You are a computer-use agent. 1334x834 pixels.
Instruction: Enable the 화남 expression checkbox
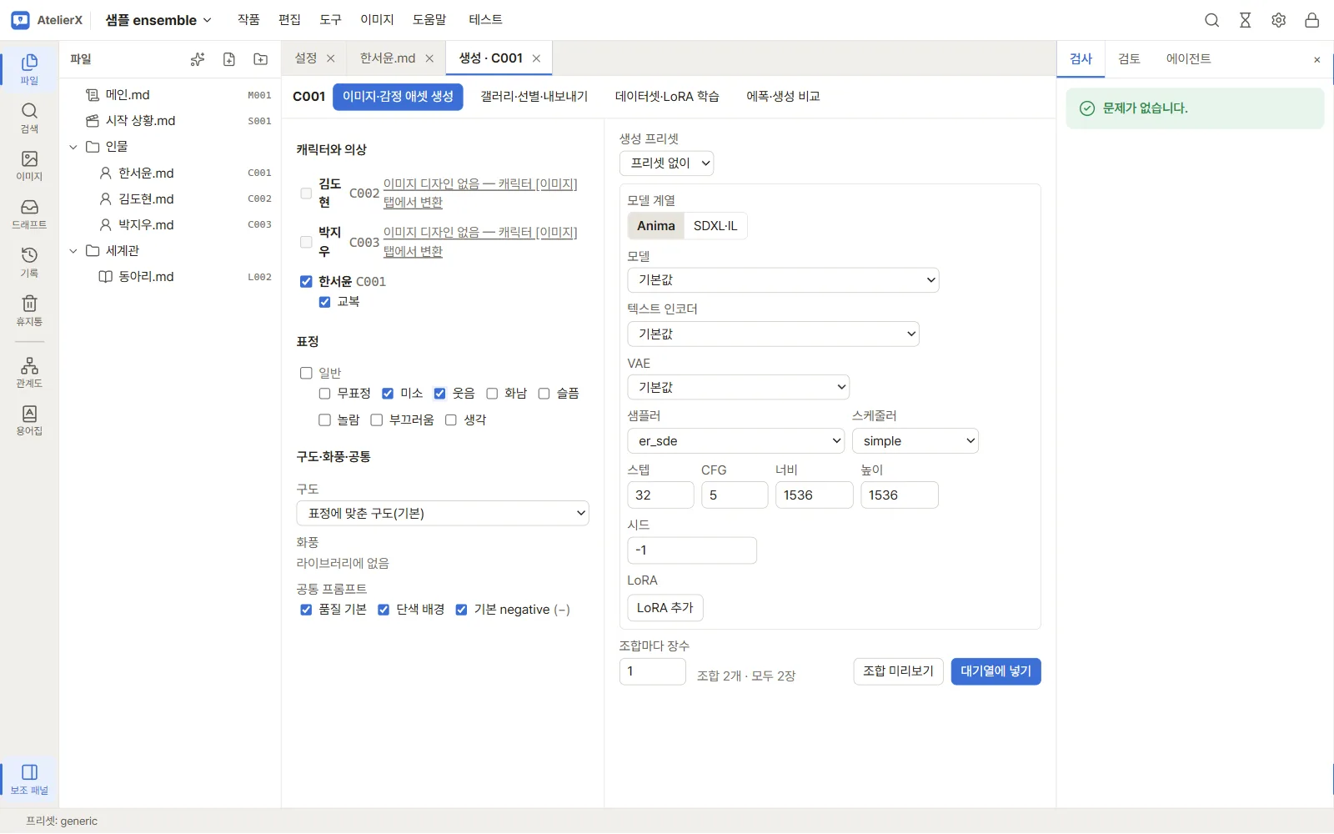492,394
